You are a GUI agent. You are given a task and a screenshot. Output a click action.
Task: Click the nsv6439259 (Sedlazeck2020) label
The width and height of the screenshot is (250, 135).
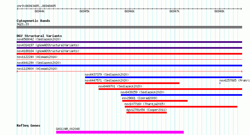(142, 92)
